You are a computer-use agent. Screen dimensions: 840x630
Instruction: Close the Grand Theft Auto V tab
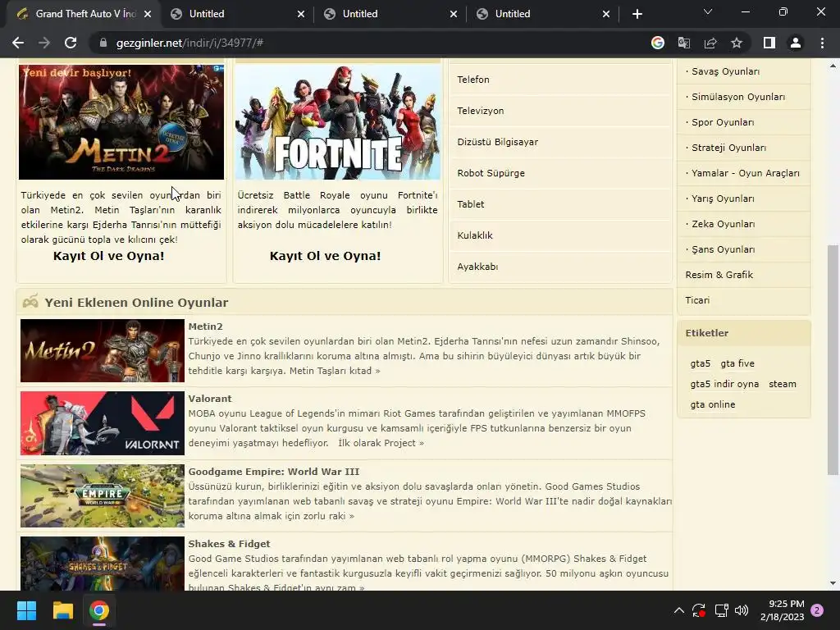[148, 14]
